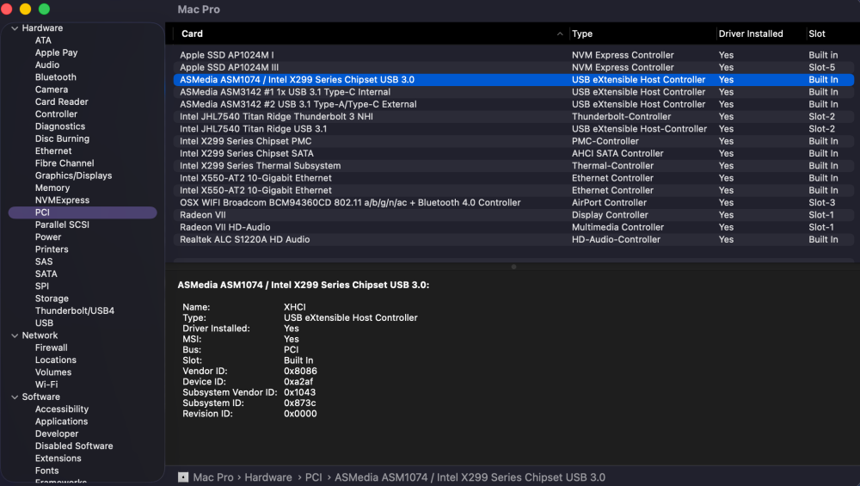This screenshot has height=486, width=860.
Task: Open Applications under Software
Action: point(61,421)
